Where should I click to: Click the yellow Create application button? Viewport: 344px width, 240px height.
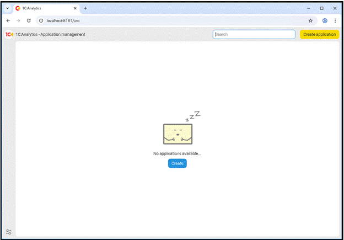pyautogui.click(x=319, y=34)
